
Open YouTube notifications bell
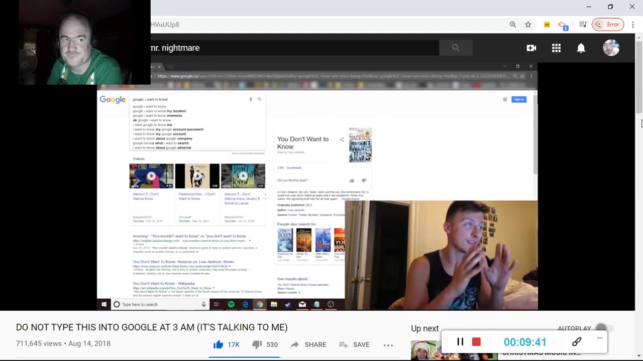(581, 48)
